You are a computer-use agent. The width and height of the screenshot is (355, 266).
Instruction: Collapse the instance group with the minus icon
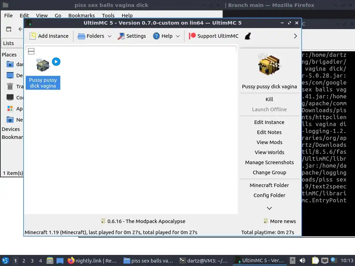31,51
